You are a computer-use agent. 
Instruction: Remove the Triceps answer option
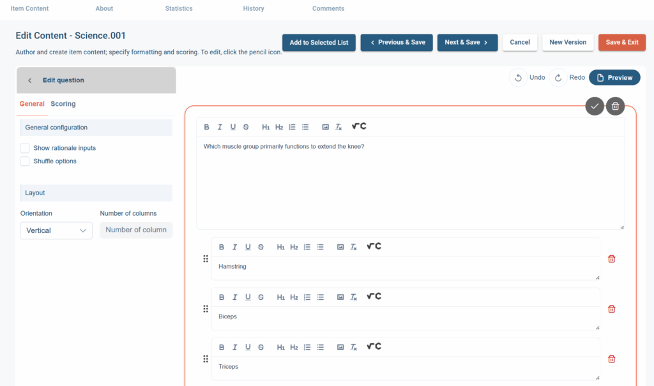pos(611,359)
